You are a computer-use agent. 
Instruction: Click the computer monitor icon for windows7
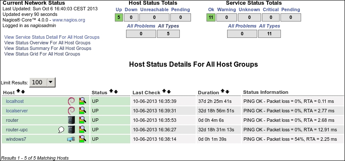click(x=71, y=139)
